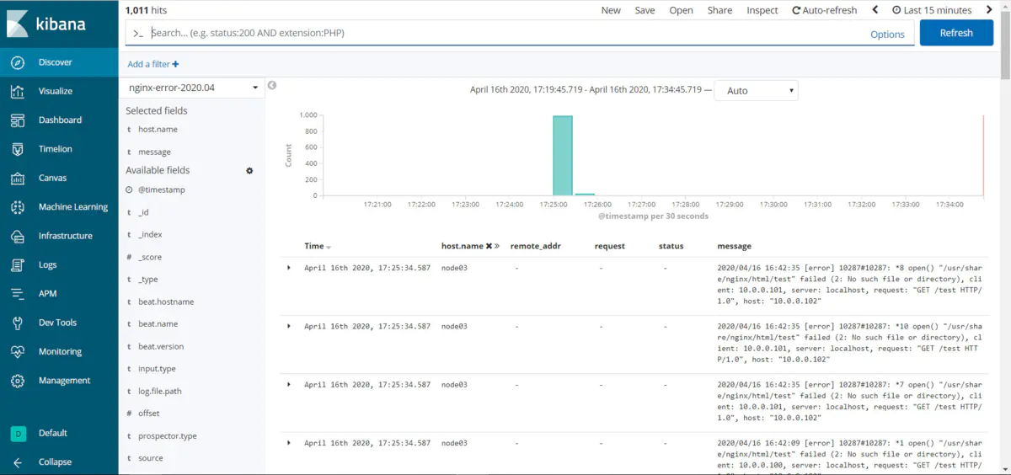This screenshot has width=1011, height=475.
Task: Open the Infrastructure icon
Action: 18,236
